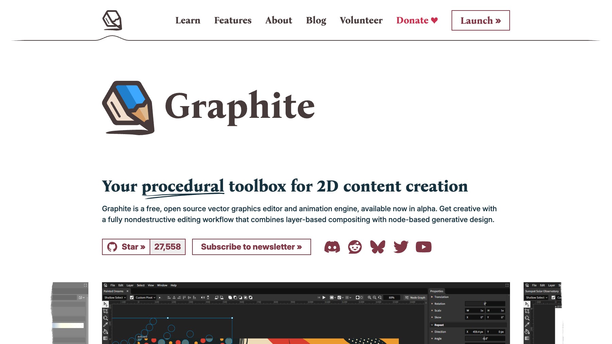
Task: Click the Donate link with heart
Action: coord(417,20)
